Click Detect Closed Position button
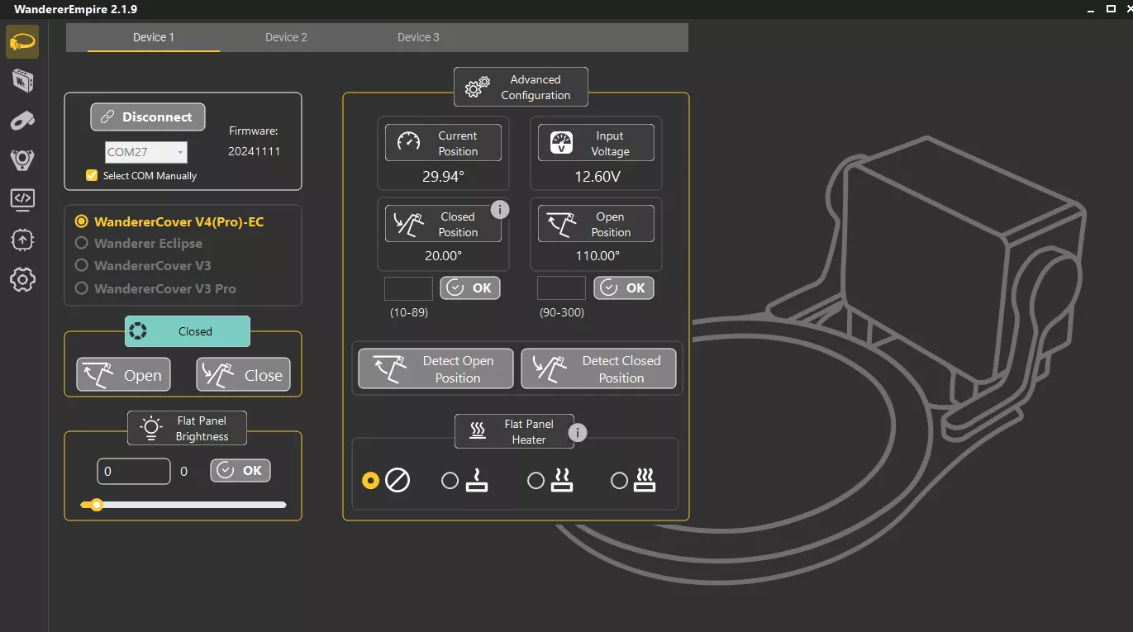The height and width of the screenshot is (632, 1133). click(598, 368)
